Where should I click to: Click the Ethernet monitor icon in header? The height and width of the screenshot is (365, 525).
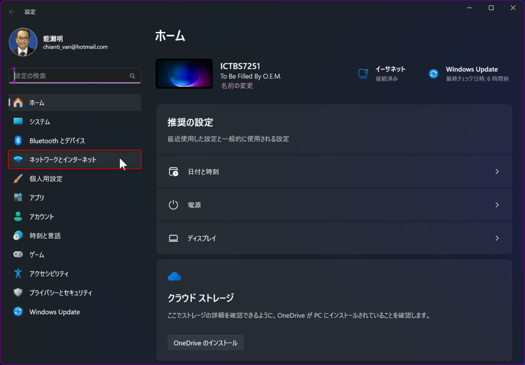click(363, 73)
